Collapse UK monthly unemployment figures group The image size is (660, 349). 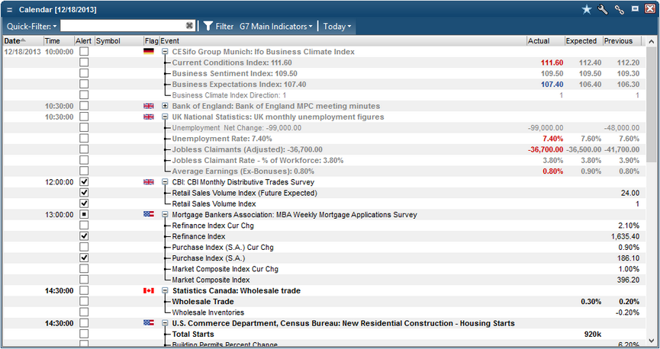(x=165, y=117)
